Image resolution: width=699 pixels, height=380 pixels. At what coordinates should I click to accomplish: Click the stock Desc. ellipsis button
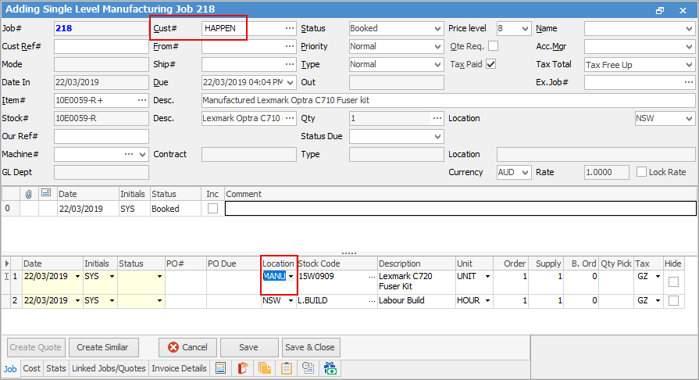290,118
